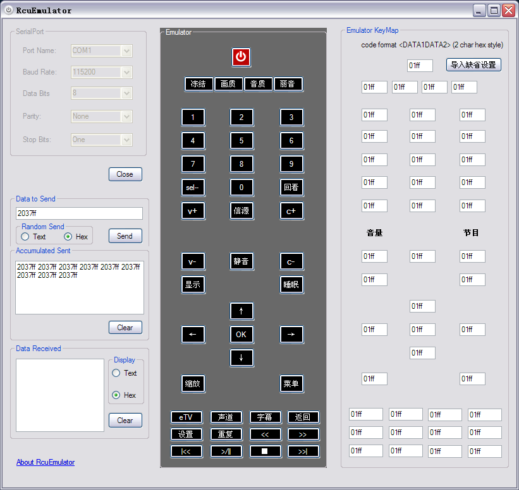The width and height of the screenshot is (519, 490).
Task: Click the Send button
Action: pos(125,236)
